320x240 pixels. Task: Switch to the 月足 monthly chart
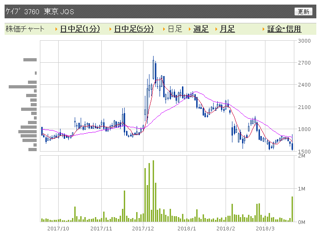227,29
